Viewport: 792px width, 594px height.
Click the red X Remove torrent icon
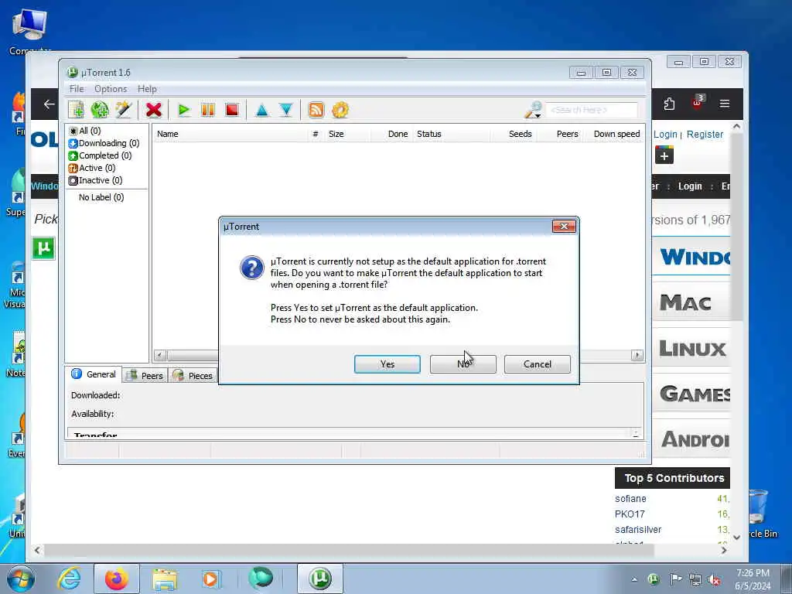[154, 110]
